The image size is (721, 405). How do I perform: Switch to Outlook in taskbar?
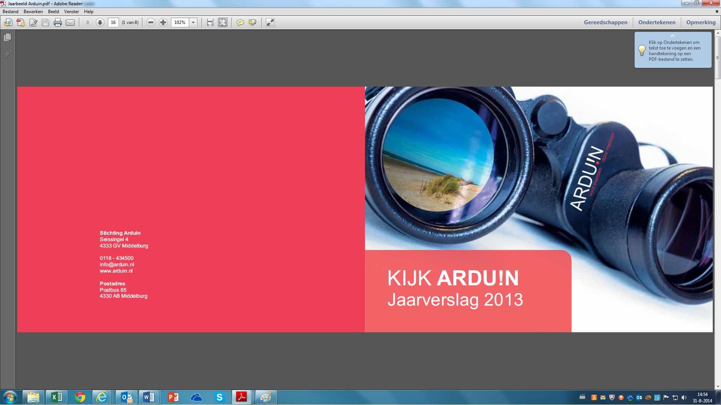tap(127, 397)
